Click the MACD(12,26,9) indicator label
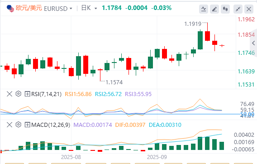Image resolution: width=257 pixels, height=164 pixels. pos(51,125)
